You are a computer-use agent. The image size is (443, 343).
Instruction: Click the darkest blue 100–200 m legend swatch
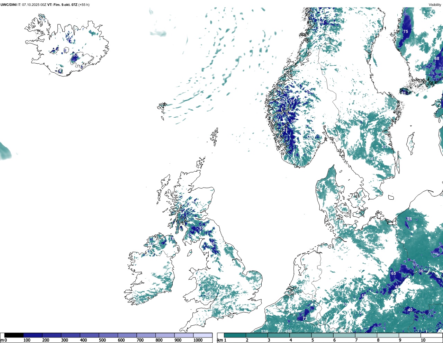point(33,335)
